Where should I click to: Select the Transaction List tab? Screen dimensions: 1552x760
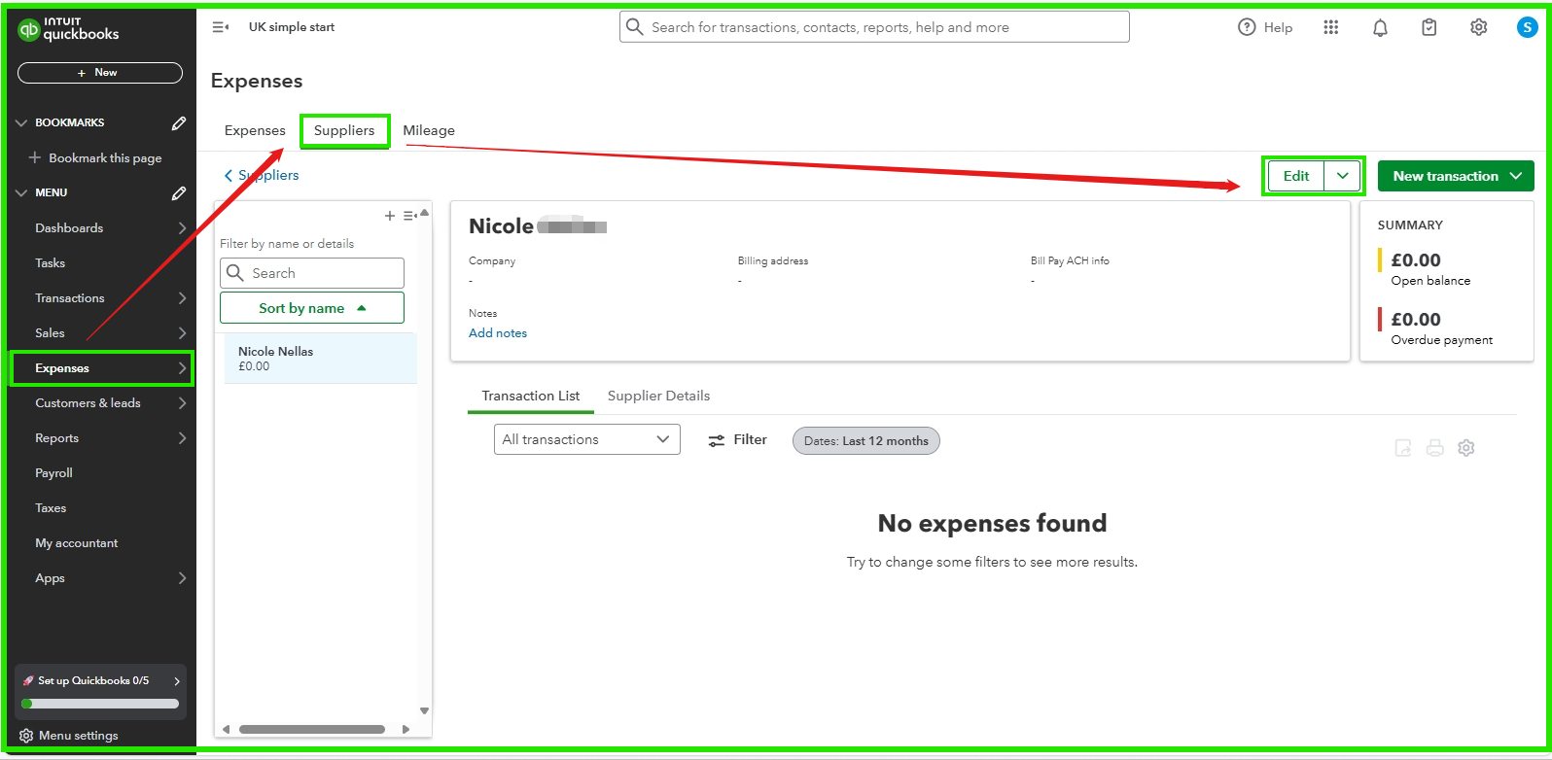pyautogui.click(x=531, y=396)
